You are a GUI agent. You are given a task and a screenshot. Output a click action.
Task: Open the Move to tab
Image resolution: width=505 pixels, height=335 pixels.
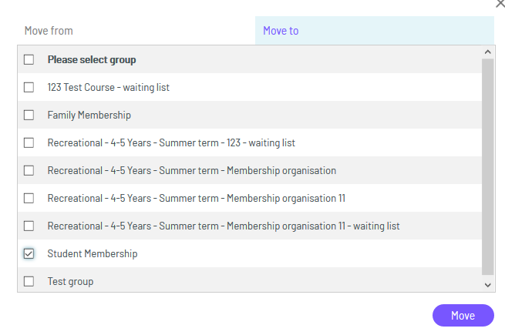(x=281, y=31)
